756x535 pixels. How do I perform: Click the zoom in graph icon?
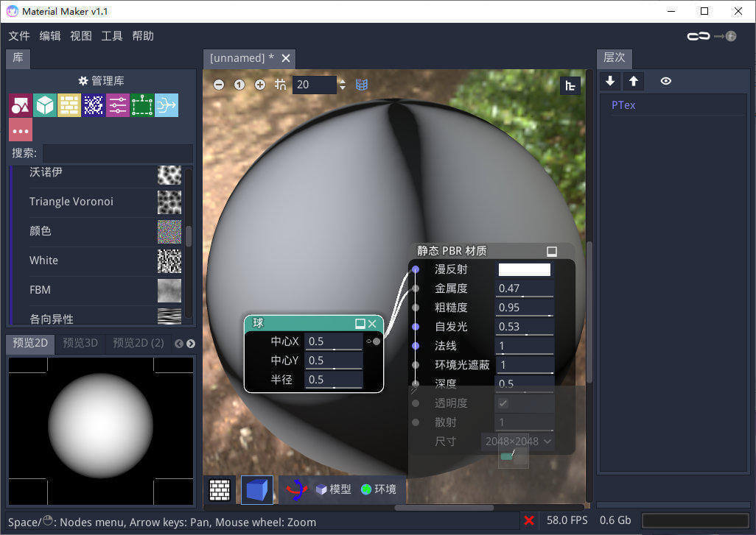(260, 85)
